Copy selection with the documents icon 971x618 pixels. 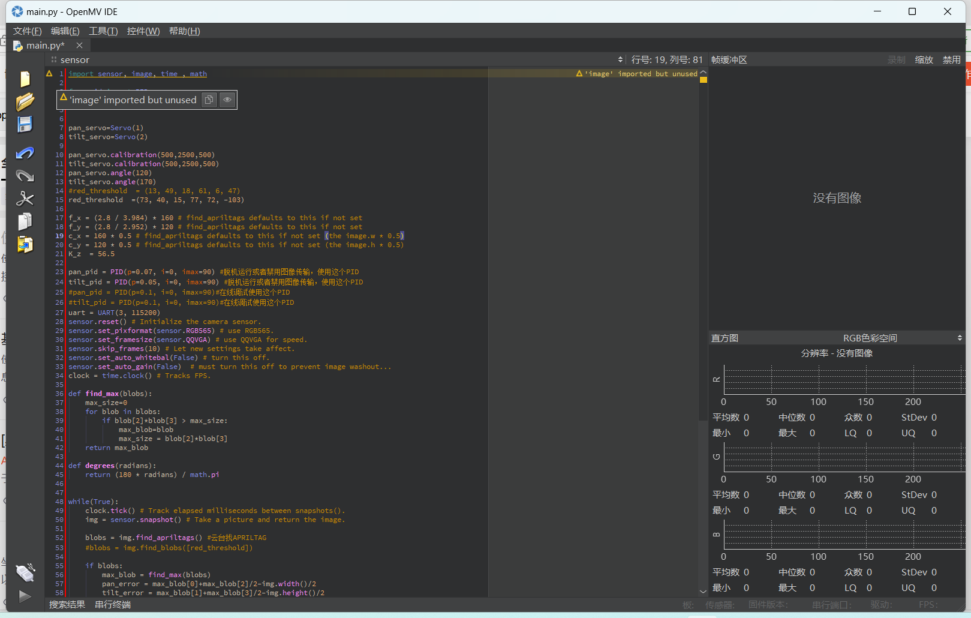pyautogui.click(x=25, y=221)
